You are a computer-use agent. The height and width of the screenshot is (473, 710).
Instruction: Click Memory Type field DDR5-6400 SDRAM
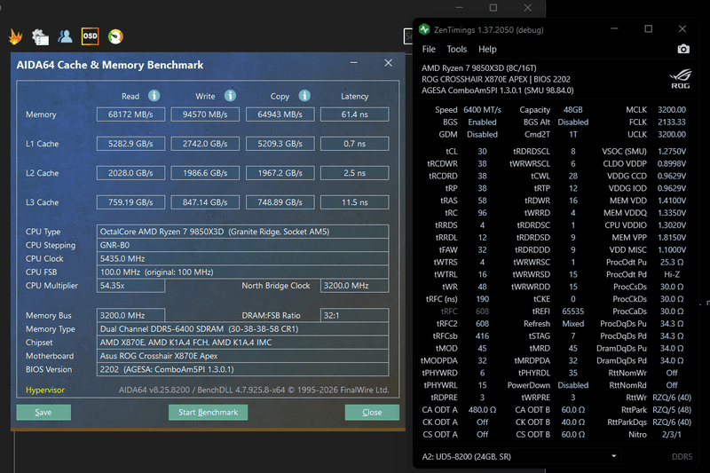[x=242, y=329]
